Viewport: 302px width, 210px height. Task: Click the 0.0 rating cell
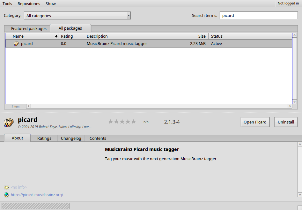[x=63, y=44]
